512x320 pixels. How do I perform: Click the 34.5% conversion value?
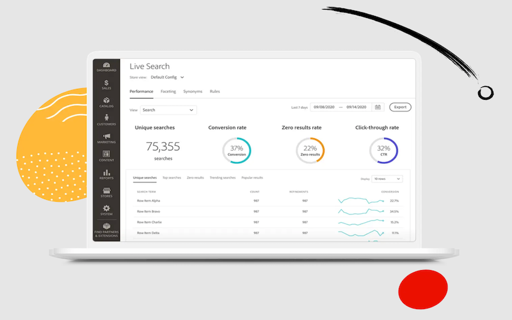[394, 212]
